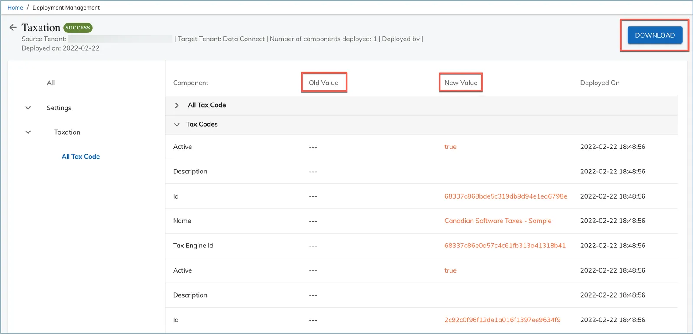The width and height of the screenshot is (693, 334).
Task: Go back using the arrow beside Taxation
Action: click(13, 28)
